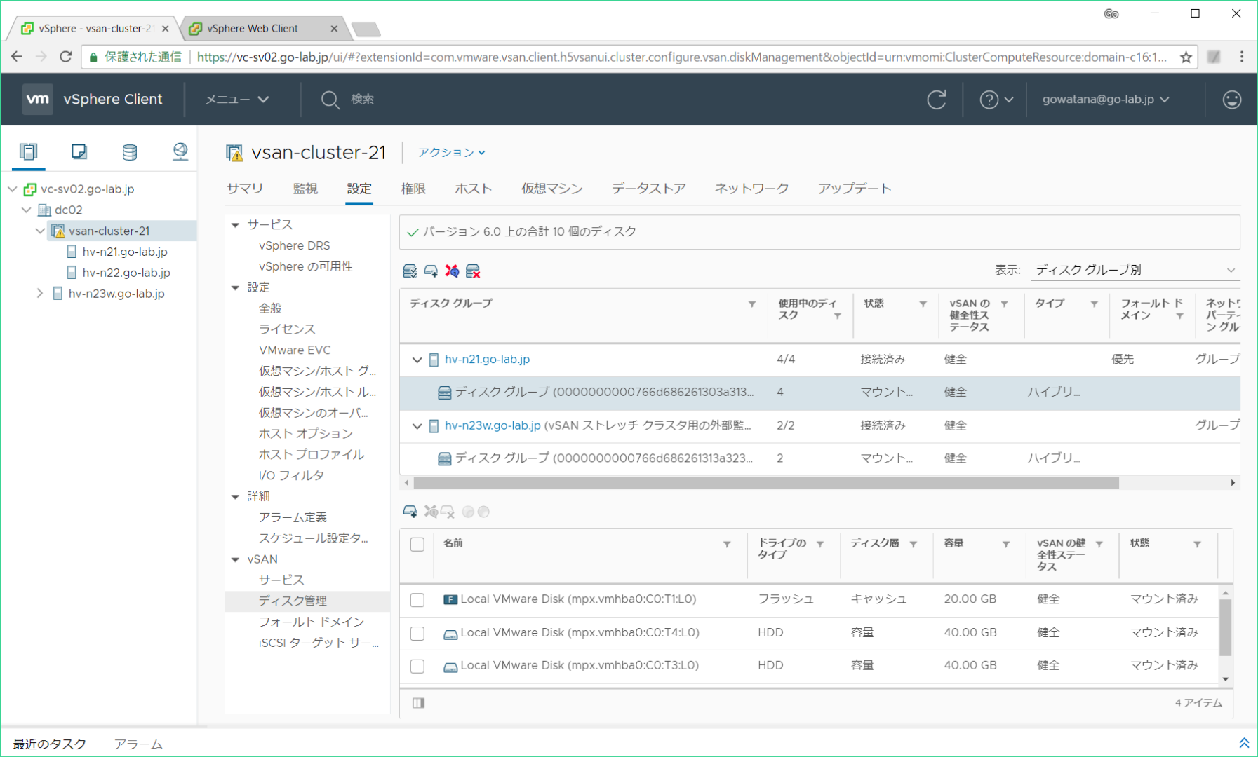Image resolution: width=1258 pixels, height=757 pixels.
Task: Collapse the 詳細 settings section
Action: coord(236,497)
